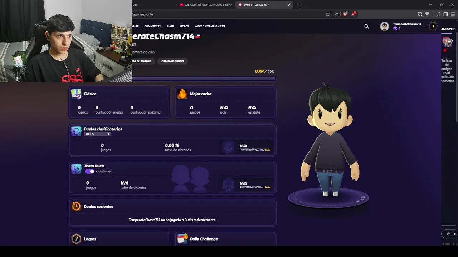Click the share page icon in address bar
458x257 pixels.
336,14
